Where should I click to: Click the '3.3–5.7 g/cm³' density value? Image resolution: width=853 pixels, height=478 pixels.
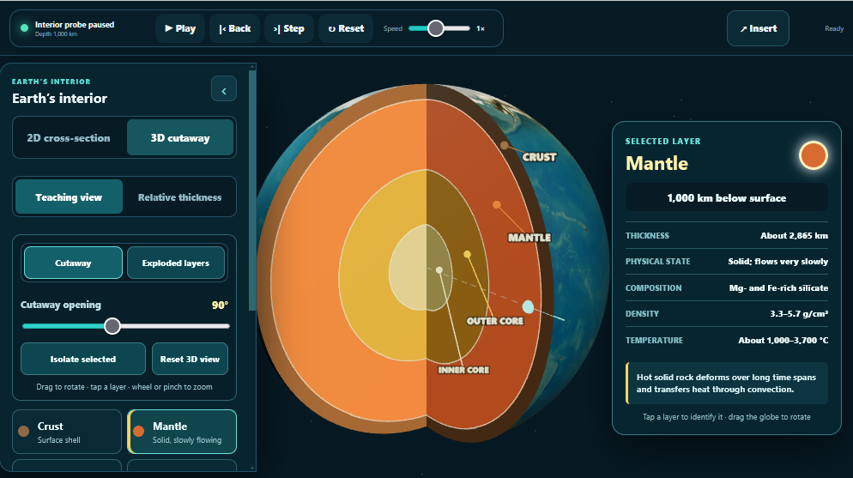pyautogui.click(x=799, y=314)
